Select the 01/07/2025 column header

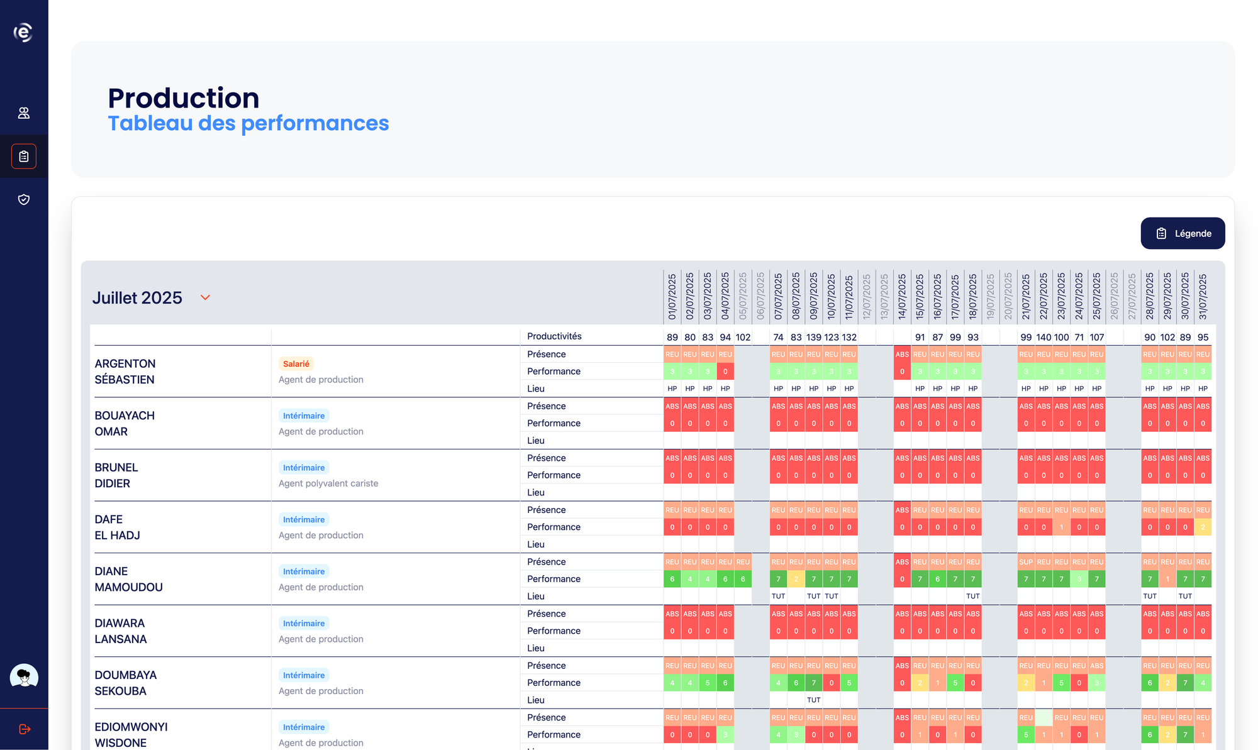click(672, 296)
